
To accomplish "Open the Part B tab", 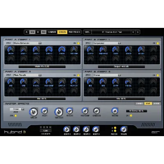I will (38, 32).
